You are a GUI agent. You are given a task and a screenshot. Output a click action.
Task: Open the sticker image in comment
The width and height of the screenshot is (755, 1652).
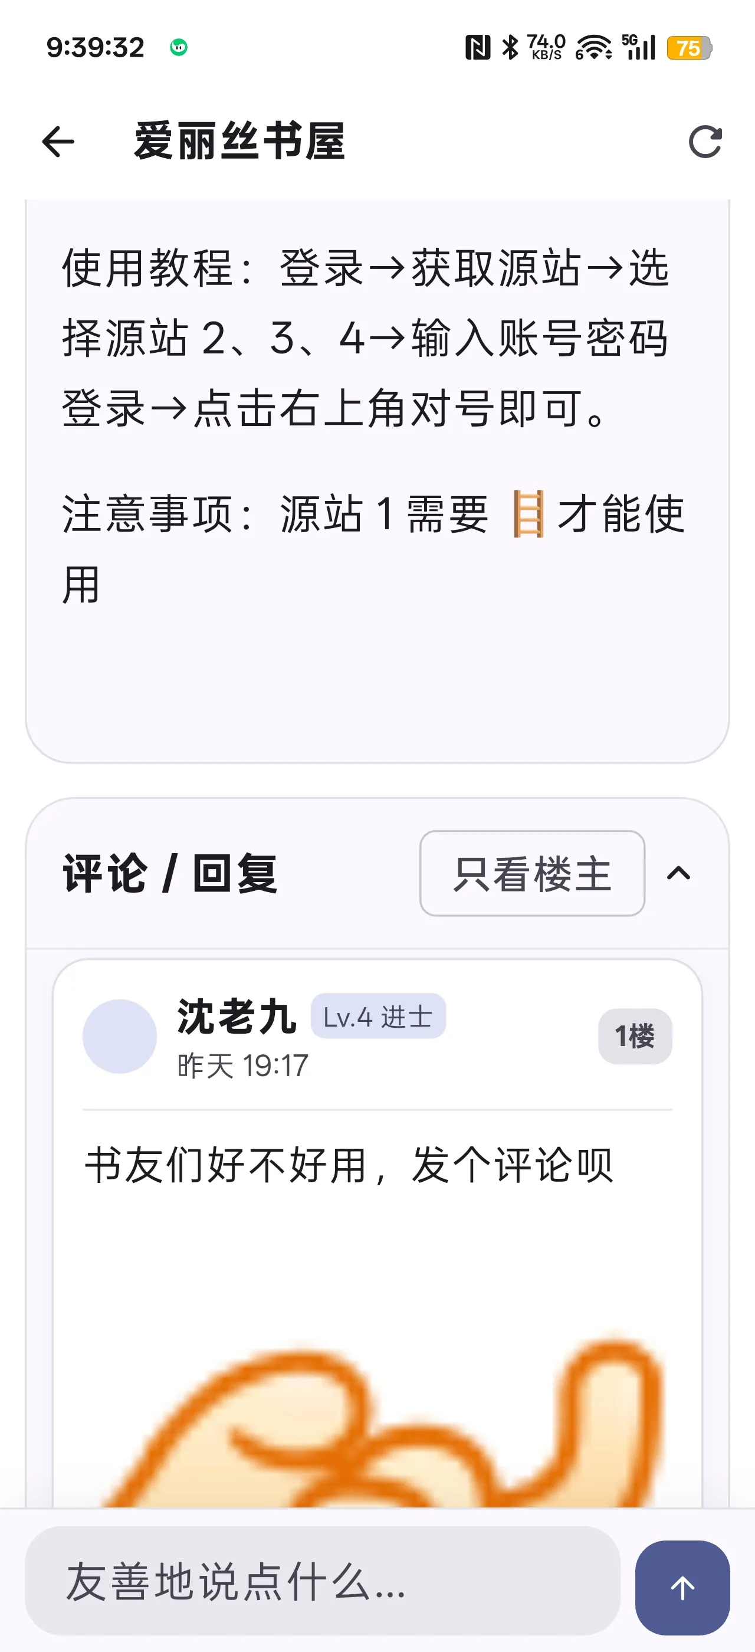click(377, 1422)
